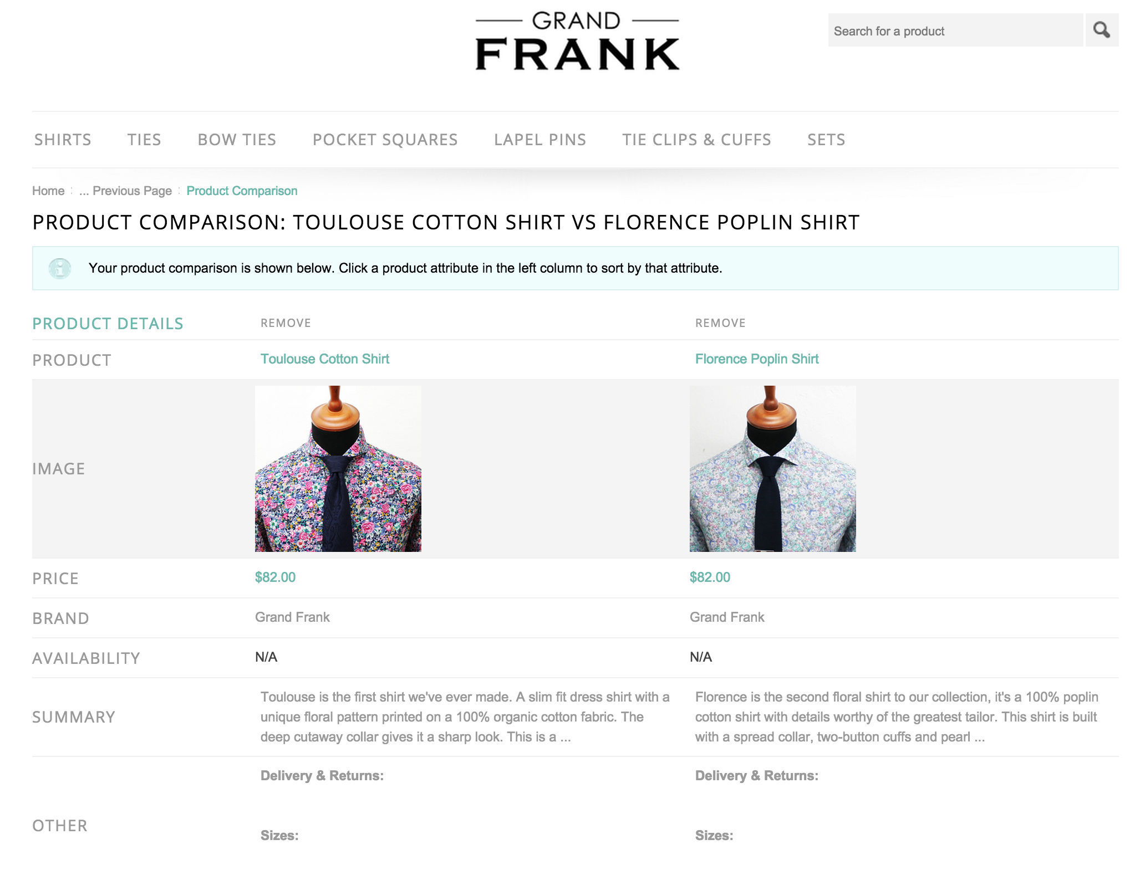The width and height of the screenshot is (1140, 870).
Task: Focus the product search field
Action: (x=955, y=31)
